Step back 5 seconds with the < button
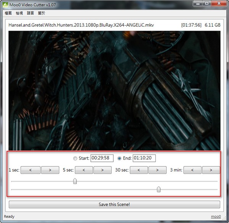This screenshot has height=223, width=229. [x=84, y=170]
